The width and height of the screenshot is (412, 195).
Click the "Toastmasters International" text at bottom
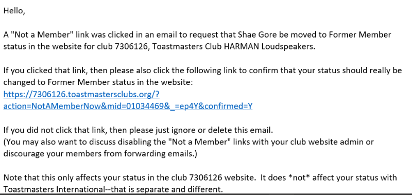point(55,189)
